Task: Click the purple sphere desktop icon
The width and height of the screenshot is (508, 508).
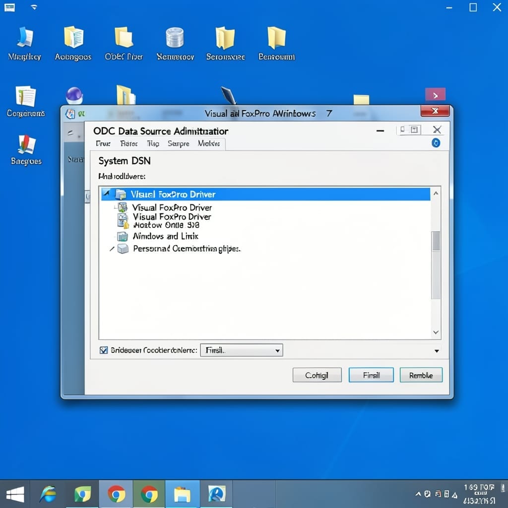Action: point(74,95)
